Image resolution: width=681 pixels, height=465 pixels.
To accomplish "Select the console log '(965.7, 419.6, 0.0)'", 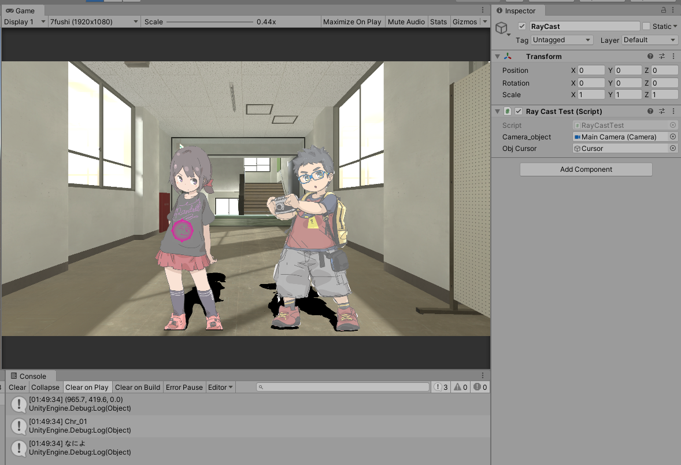I will click(x=248, y=404).
